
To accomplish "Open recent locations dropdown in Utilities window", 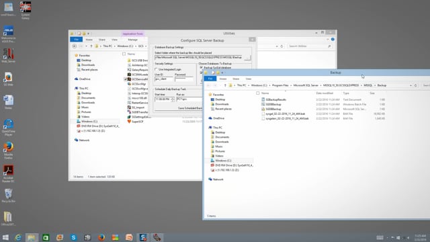I will pyautogui.click(x=86, y=46).
